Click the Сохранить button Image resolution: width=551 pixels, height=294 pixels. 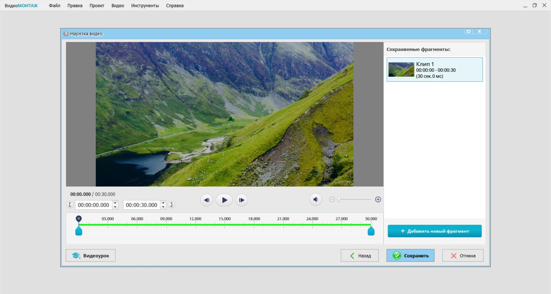(x=410, y=255)
